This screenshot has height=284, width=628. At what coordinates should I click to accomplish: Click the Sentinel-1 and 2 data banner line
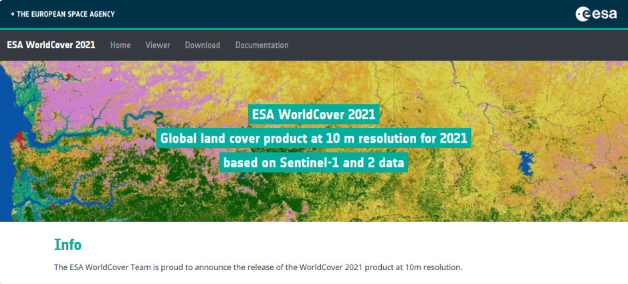point(314,162)
